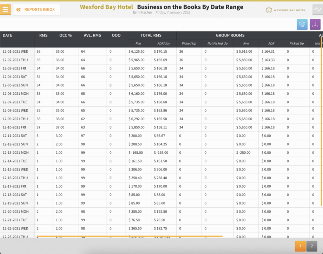This screenshot has height=254, width=323.
Task: Click ADR/day value $ 170.15
Action: [x=160, y=52]
